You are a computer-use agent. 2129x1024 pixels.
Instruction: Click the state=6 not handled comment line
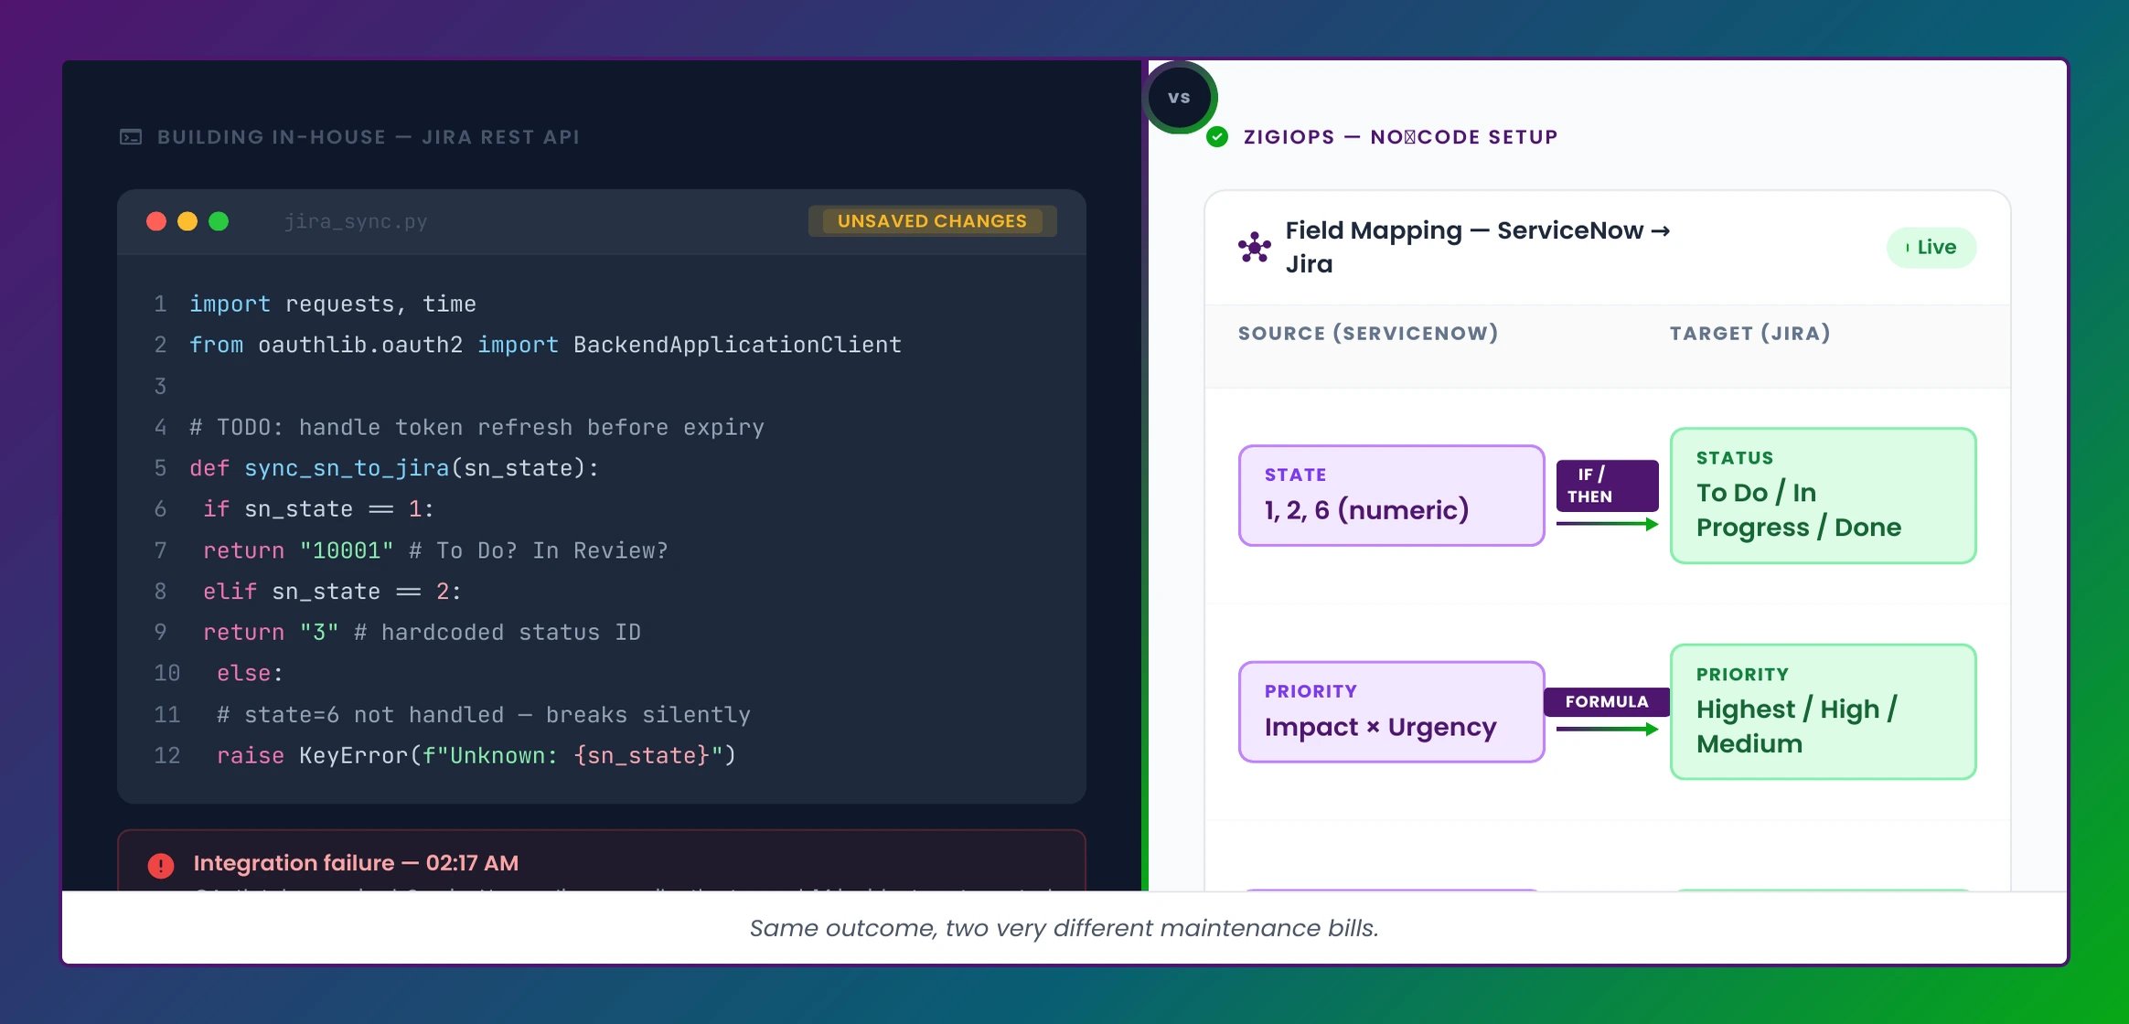click(484, 715)
